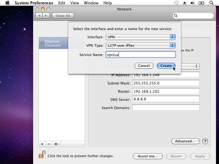Click the Assist me button
This screenshot has width=219, height=164.
tap(148, 156)
